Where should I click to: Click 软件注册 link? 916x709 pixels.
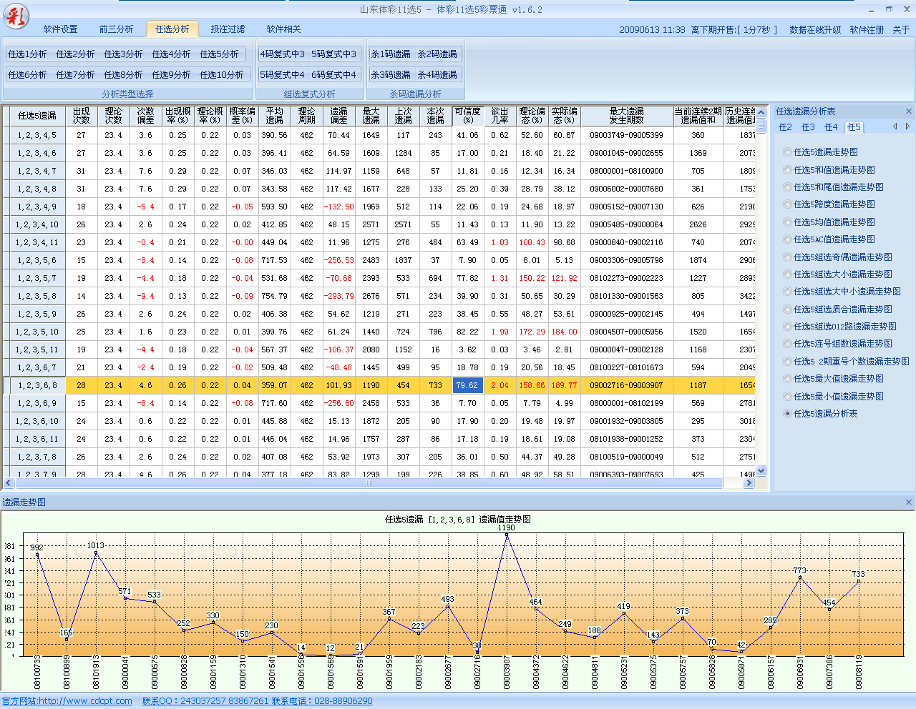coord(867,30)
